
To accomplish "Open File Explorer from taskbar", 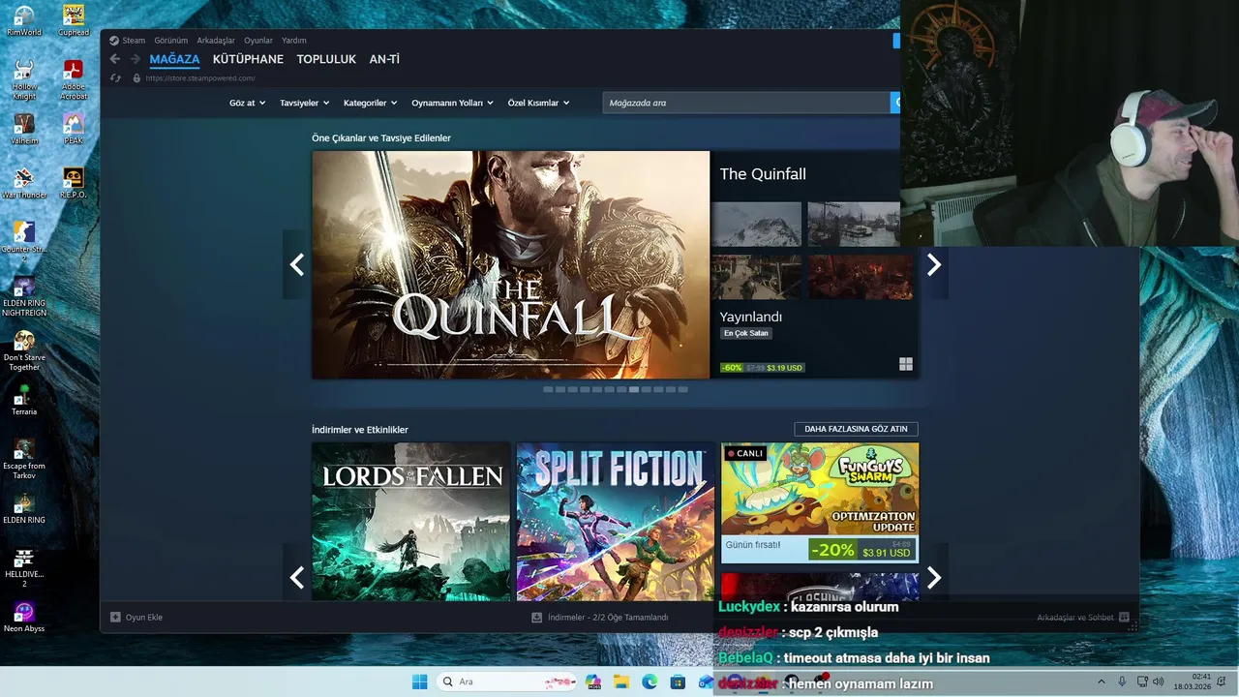I will [621, 682].
